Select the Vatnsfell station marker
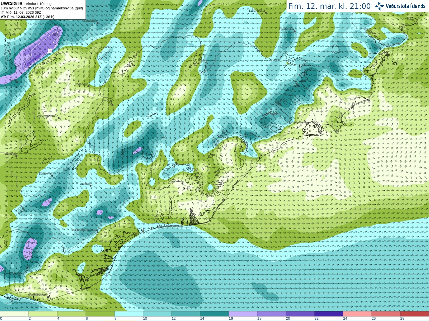 (x=16, y=156)
